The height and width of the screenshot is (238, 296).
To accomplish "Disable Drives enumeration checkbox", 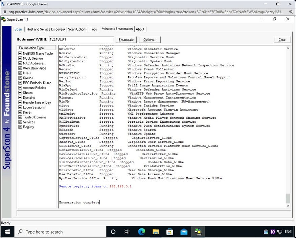I will pos(20,112).
